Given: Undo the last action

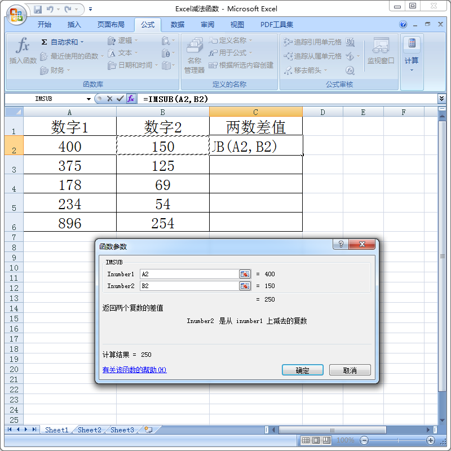Looking at the screenshot, I should (50, 10).
